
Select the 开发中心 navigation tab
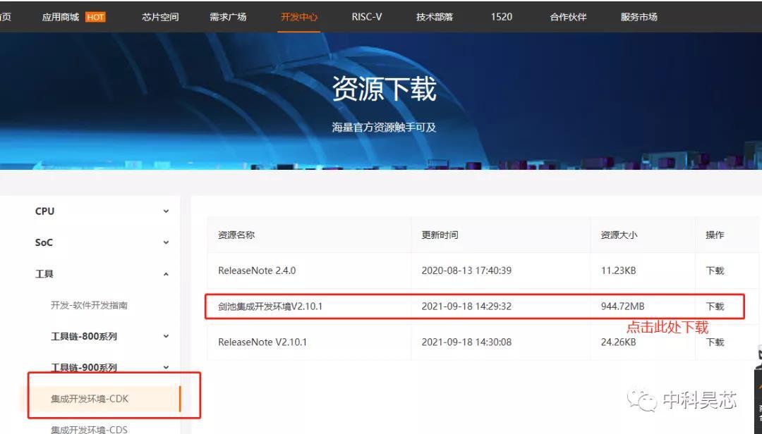[x=299, y=17]
